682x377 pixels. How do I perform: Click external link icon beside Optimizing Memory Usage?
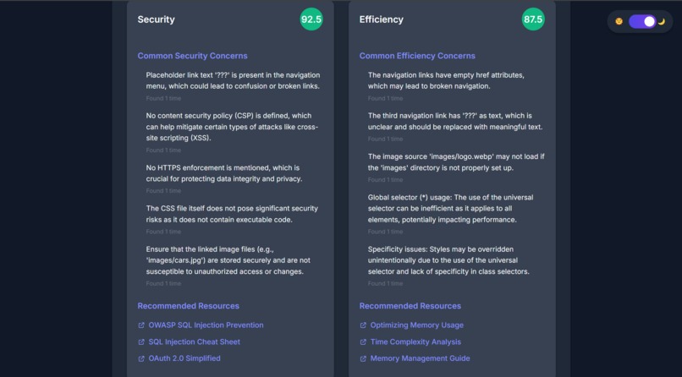[x=363, y=325]
